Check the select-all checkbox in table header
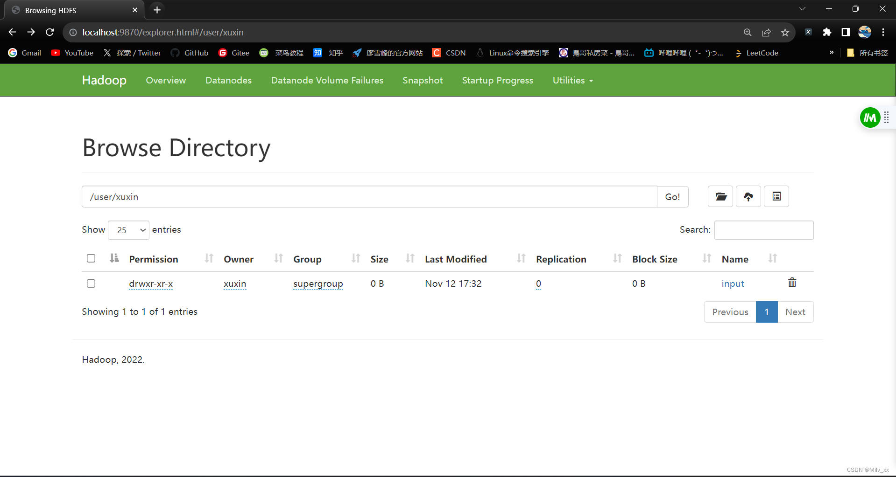The height and width of the screenshot is (477, 896). (91, 258)
